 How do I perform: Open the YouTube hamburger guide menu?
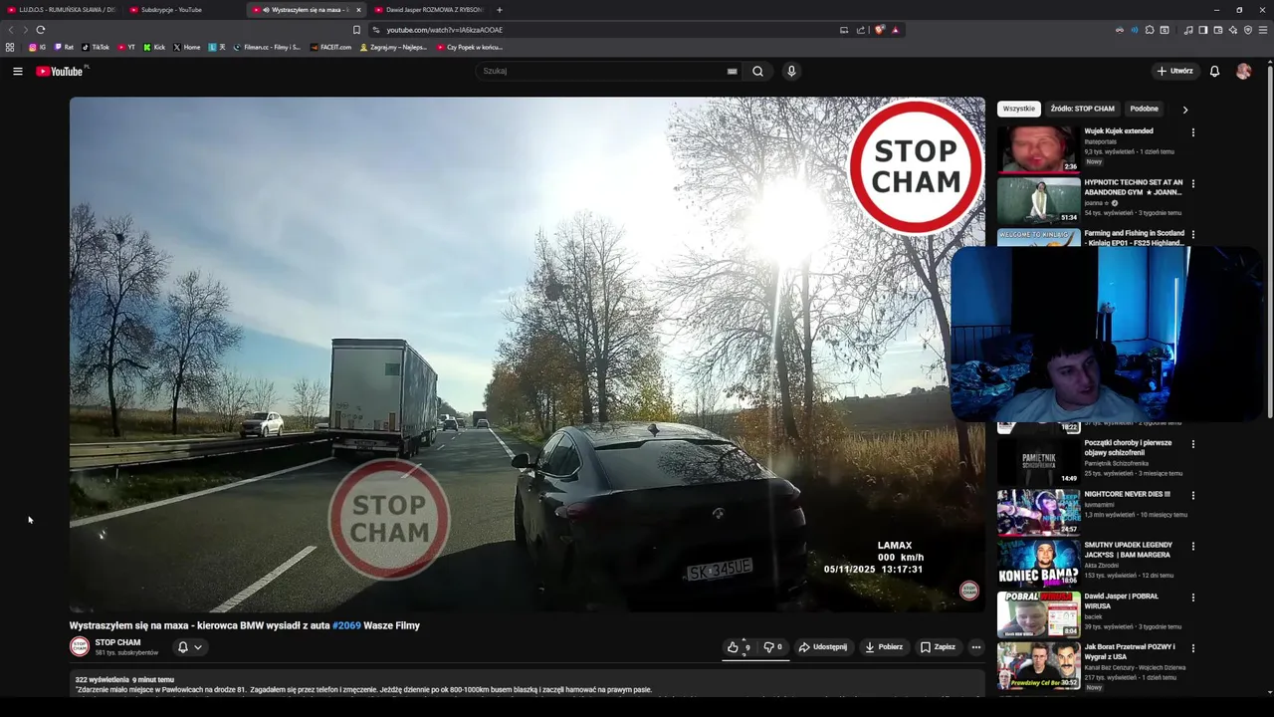(x=17, y=71)
